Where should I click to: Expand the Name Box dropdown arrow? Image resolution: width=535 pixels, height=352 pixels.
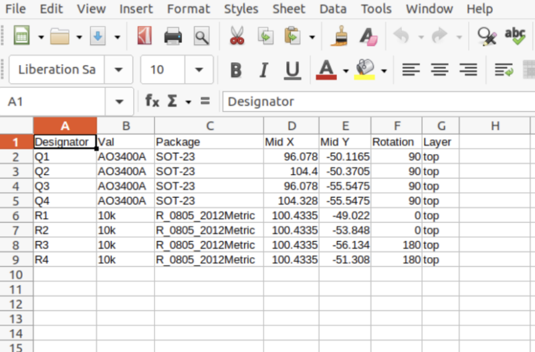pyautogui.click(x=120, y=102)
